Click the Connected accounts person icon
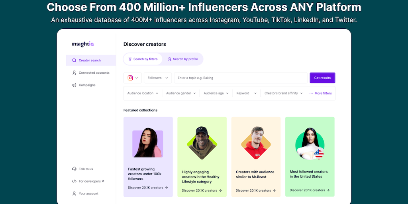408x204 pixels. (x=74, y=73)
